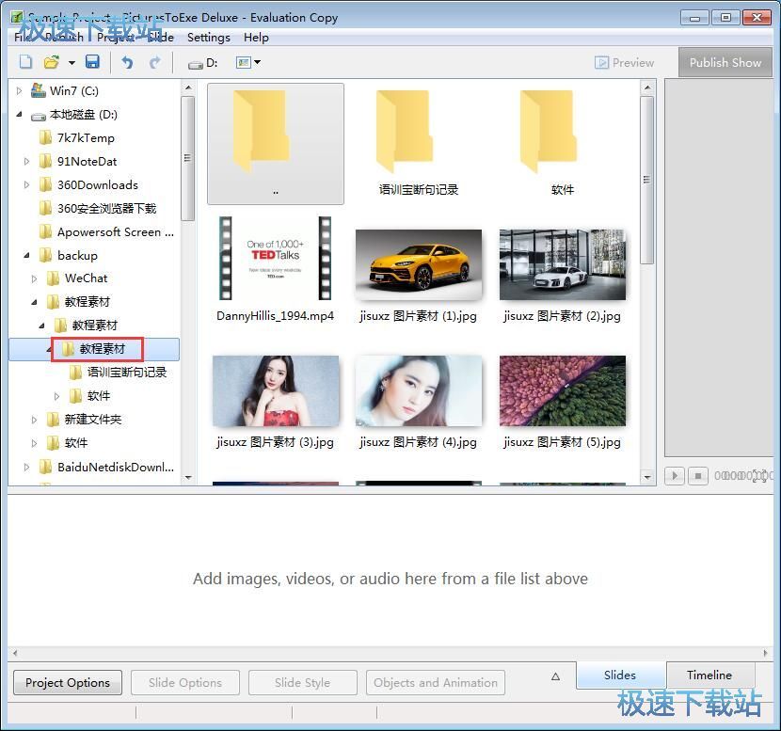
Task: Click the triangle toggle left of Slides tab
Action: coord(555,676)
